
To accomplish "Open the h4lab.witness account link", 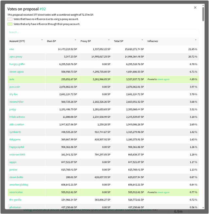I will (17, 117).
